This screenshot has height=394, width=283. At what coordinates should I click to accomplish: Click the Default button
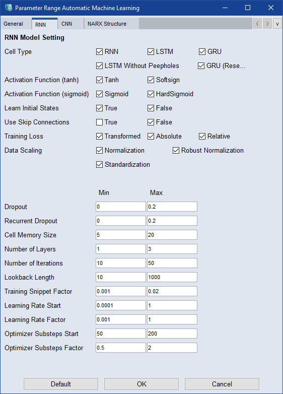coord(61,384)
